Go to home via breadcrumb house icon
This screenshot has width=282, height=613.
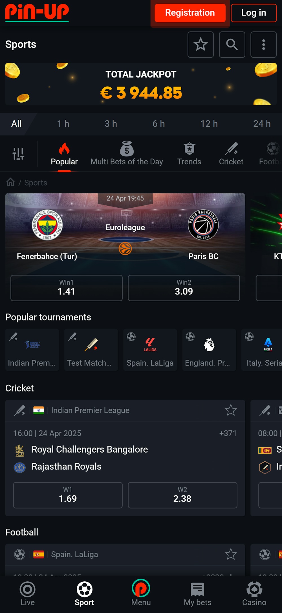click(10, 182)
